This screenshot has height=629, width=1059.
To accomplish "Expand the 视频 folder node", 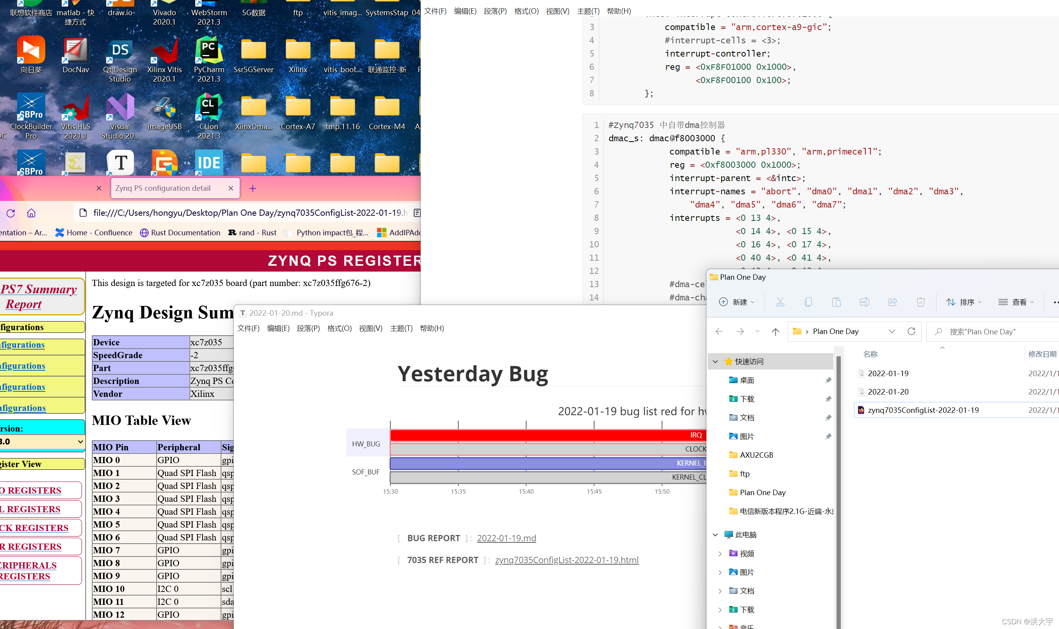I will coord(720,554).
